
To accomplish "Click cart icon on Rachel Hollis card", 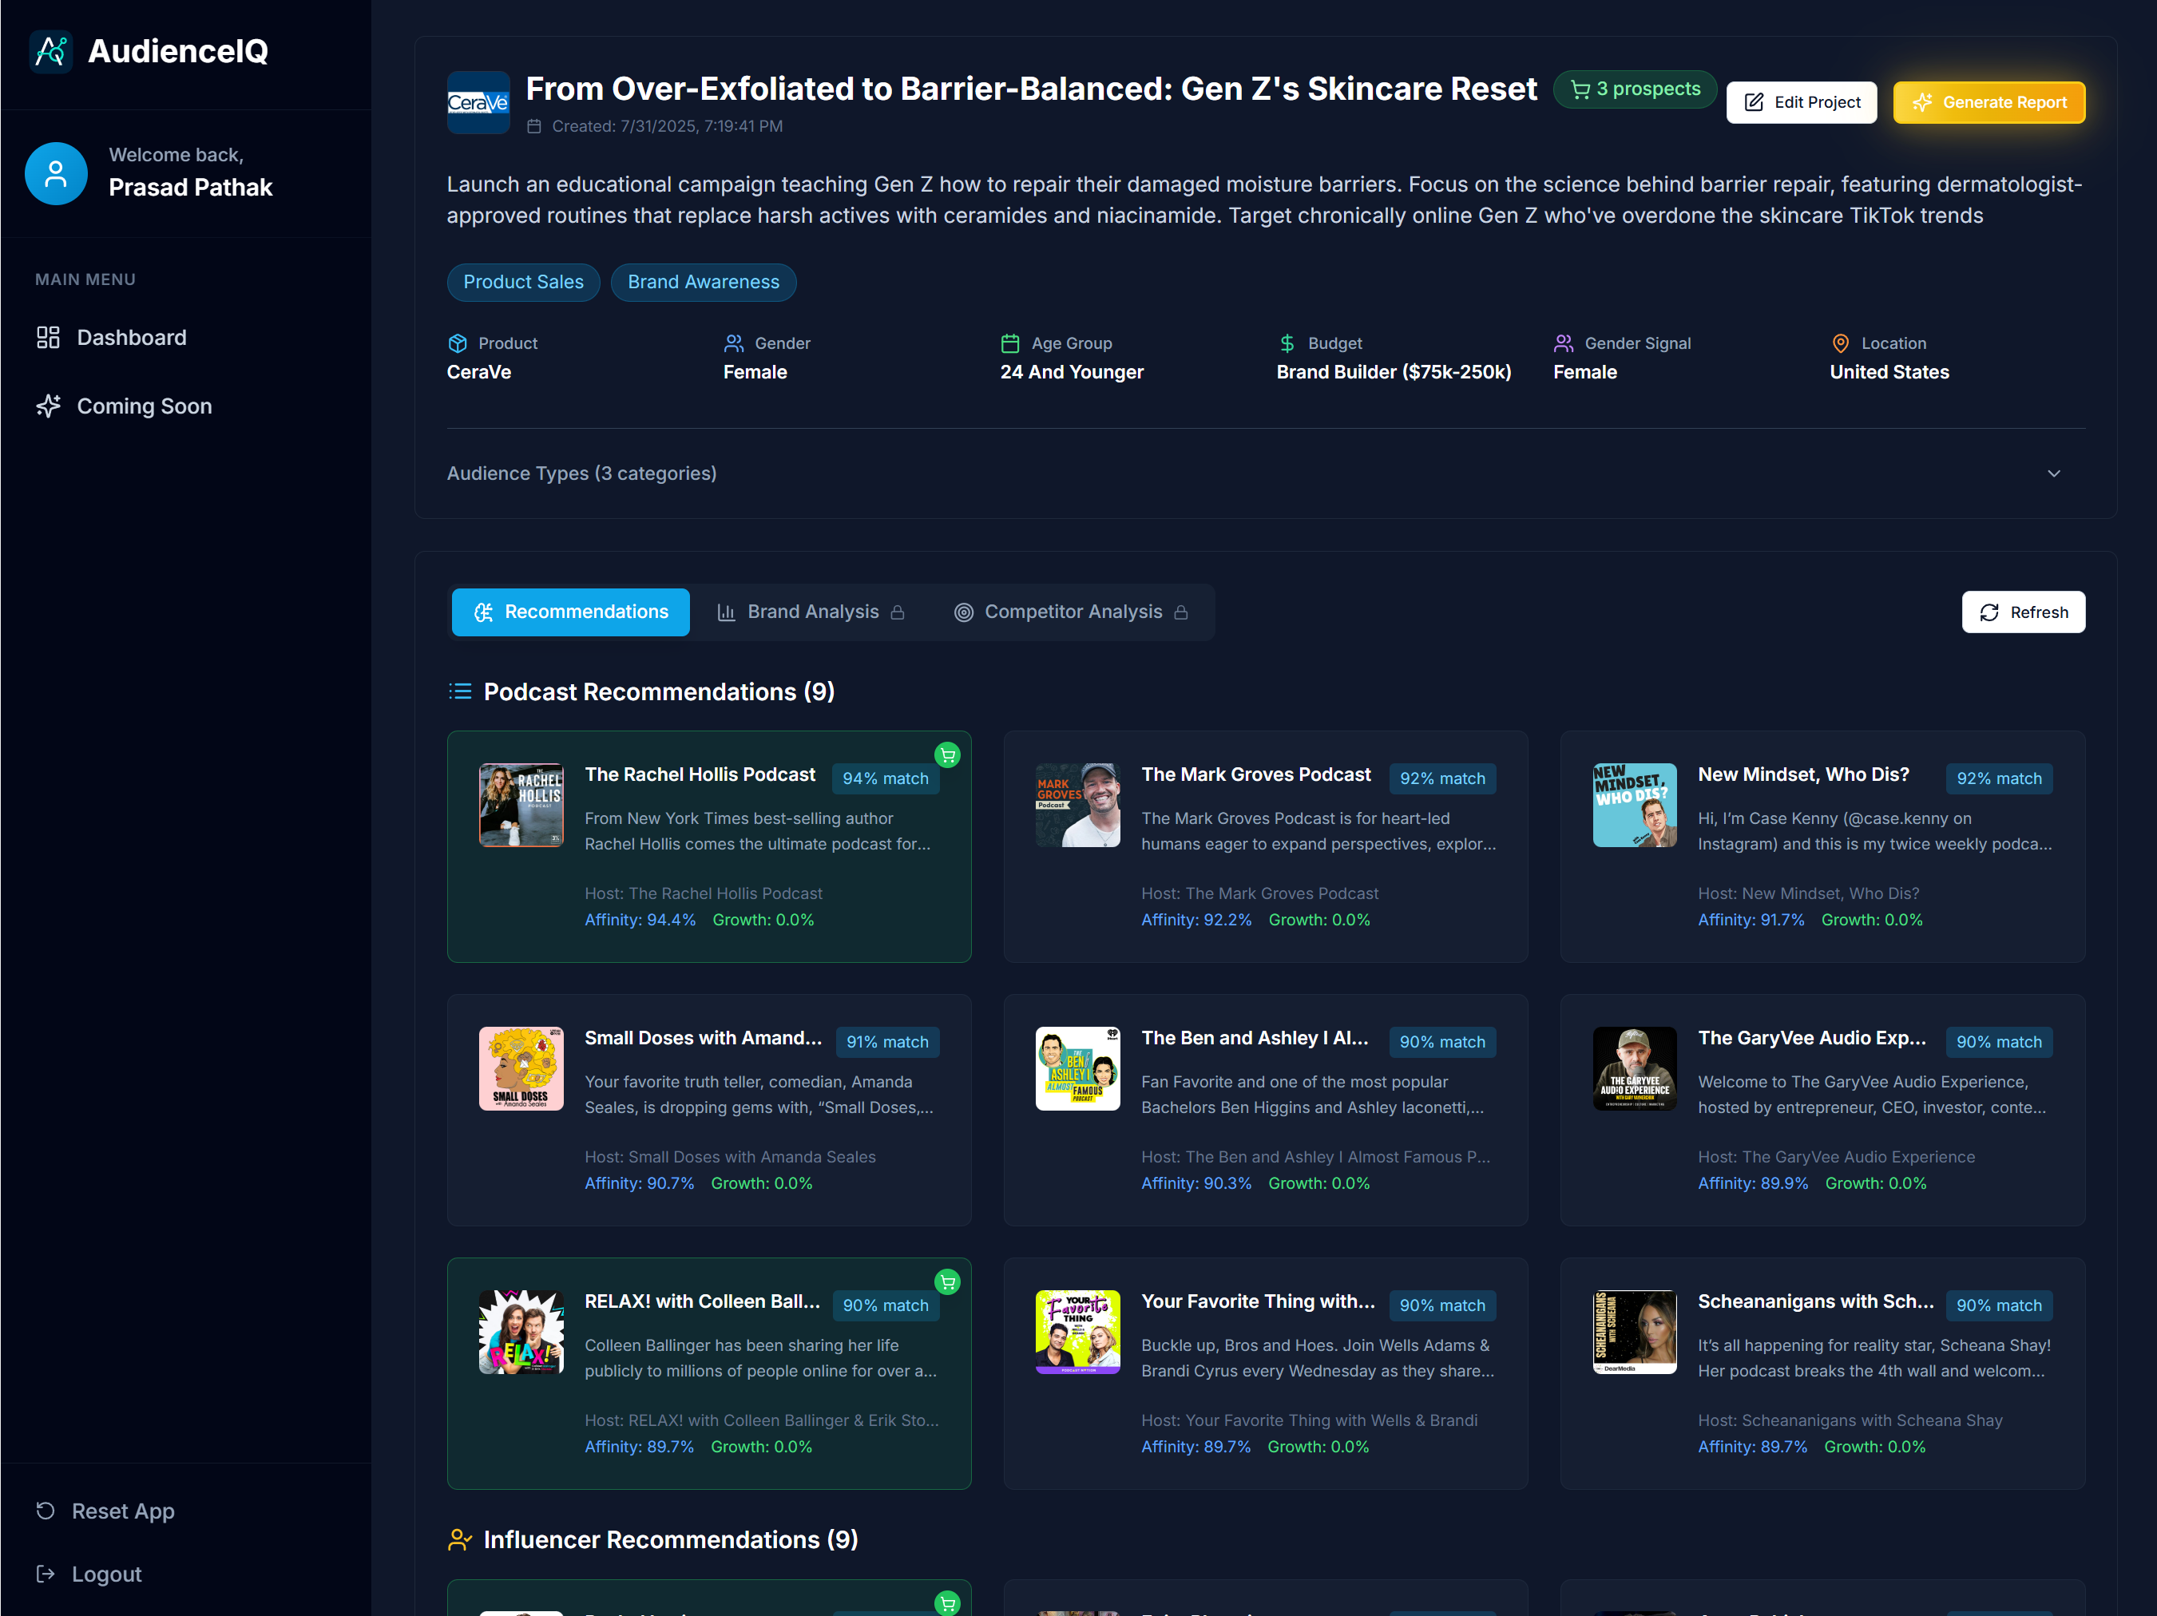I will click(947, 755).
